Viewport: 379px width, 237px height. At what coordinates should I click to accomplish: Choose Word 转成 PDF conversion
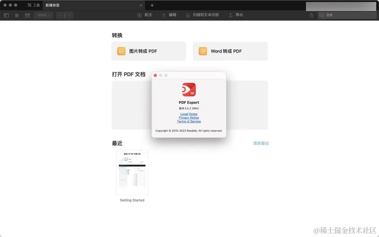pos(230,51)
